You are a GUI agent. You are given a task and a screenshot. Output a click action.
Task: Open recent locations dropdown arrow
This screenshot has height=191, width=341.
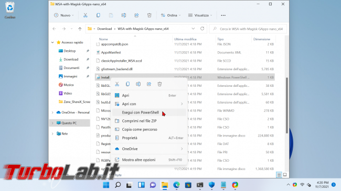pyautogui.click(x=71, y=29)
